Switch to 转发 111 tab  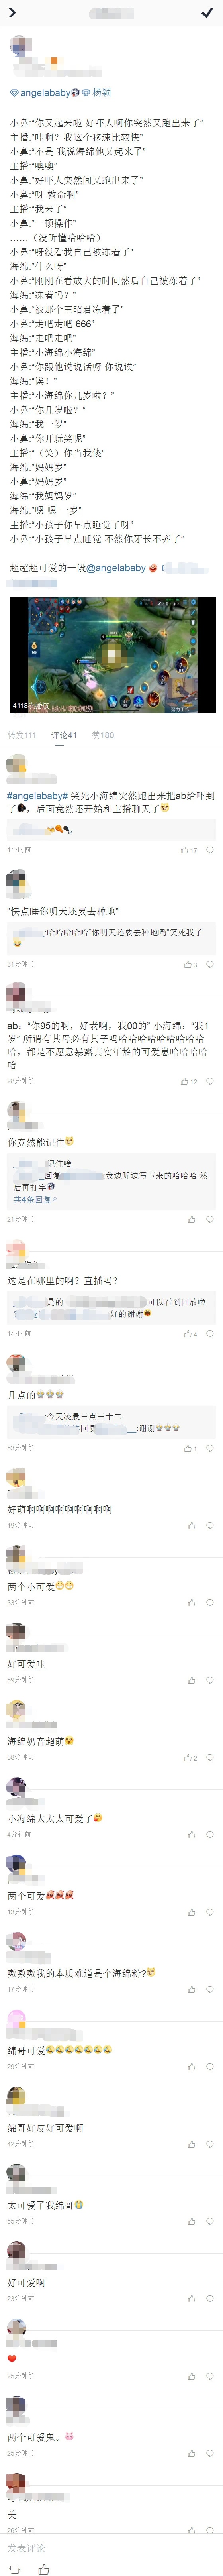pos(22,735)
